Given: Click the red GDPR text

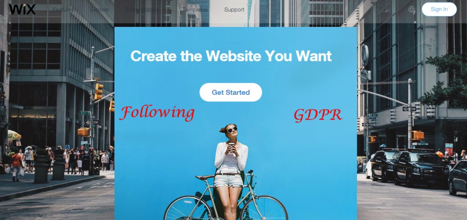Looking at the screenshot, I should tap(318, 115).
